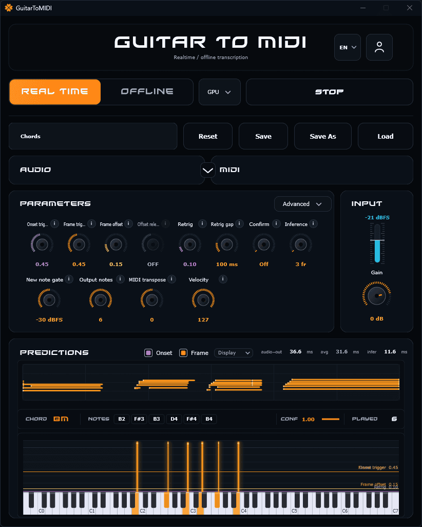Show info for Retrig gap parameter

click(239, 223)
